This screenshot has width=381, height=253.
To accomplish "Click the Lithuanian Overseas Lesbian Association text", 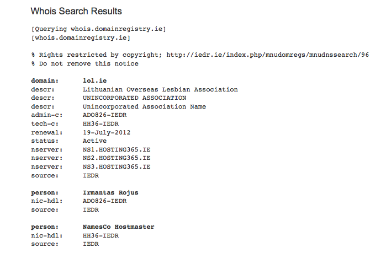I will [160, 89].
